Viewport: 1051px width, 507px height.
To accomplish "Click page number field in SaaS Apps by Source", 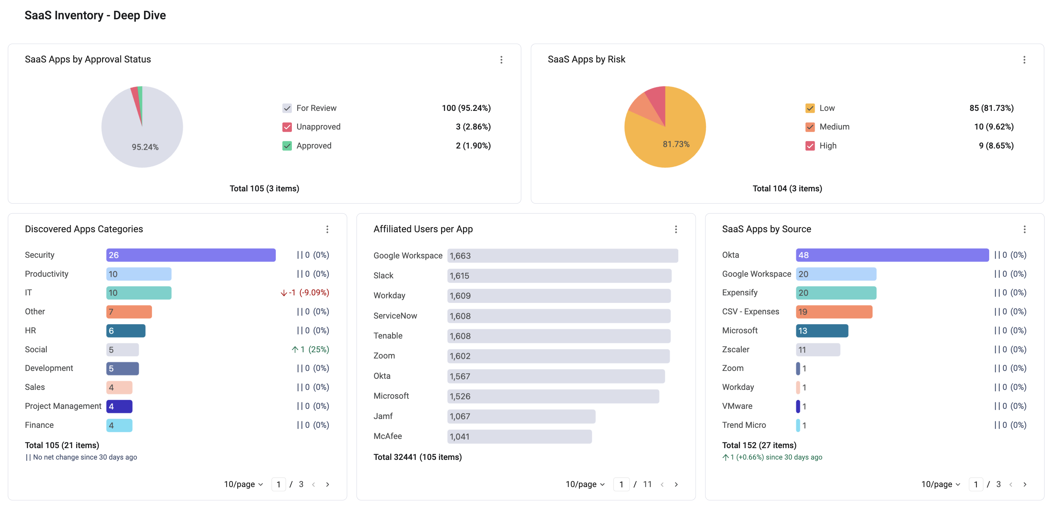I will 975,484.
